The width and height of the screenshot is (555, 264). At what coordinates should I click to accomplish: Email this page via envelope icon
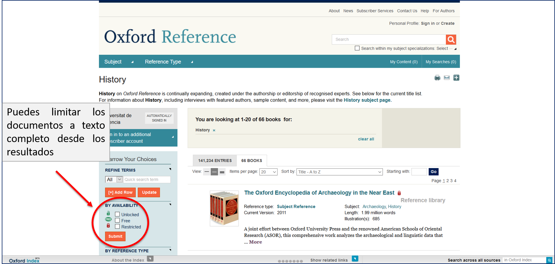(447, 78)
